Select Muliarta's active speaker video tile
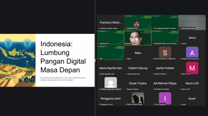The height and width of the screenshot is (116, 208). tap(138, 38)
